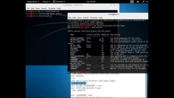Click the cursor block at ~/Desktop# prompt
This screenshot has width=174, height=98.
point(51,16)
